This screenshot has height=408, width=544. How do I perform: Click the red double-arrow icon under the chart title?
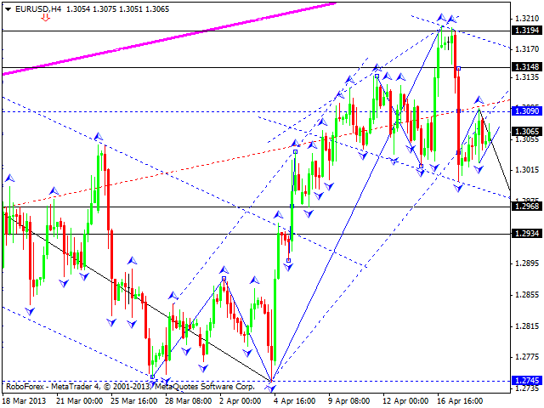click(x=44, y=17)
